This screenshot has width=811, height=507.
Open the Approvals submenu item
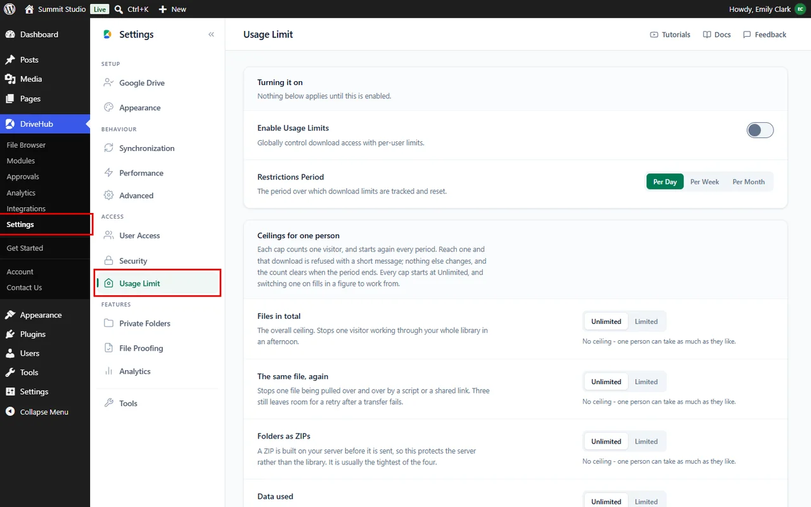23,177
